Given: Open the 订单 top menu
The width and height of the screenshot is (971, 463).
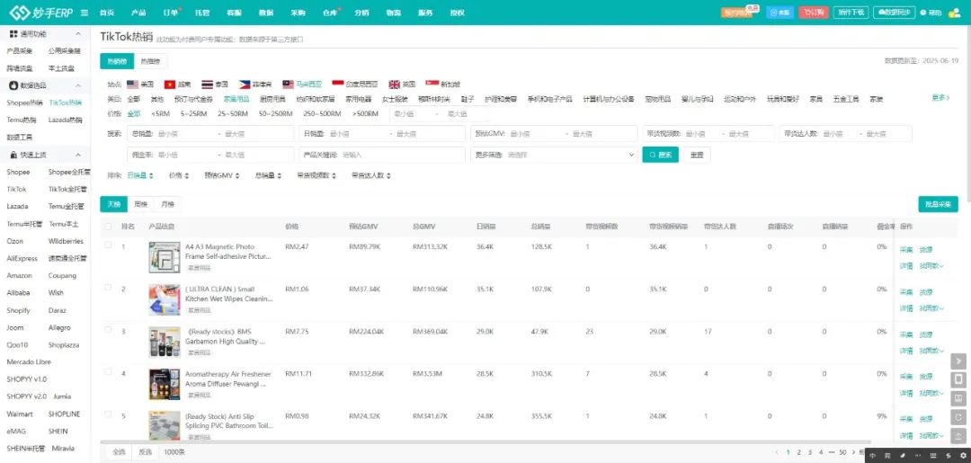Looking at the screenshot, I should 170,13.
